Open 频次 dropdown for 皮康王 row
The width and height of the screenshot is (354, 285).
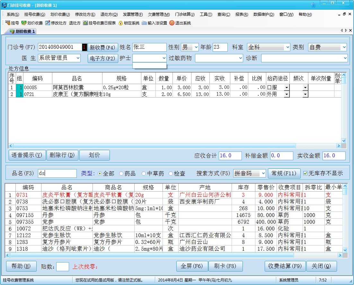tap(305, 94)
